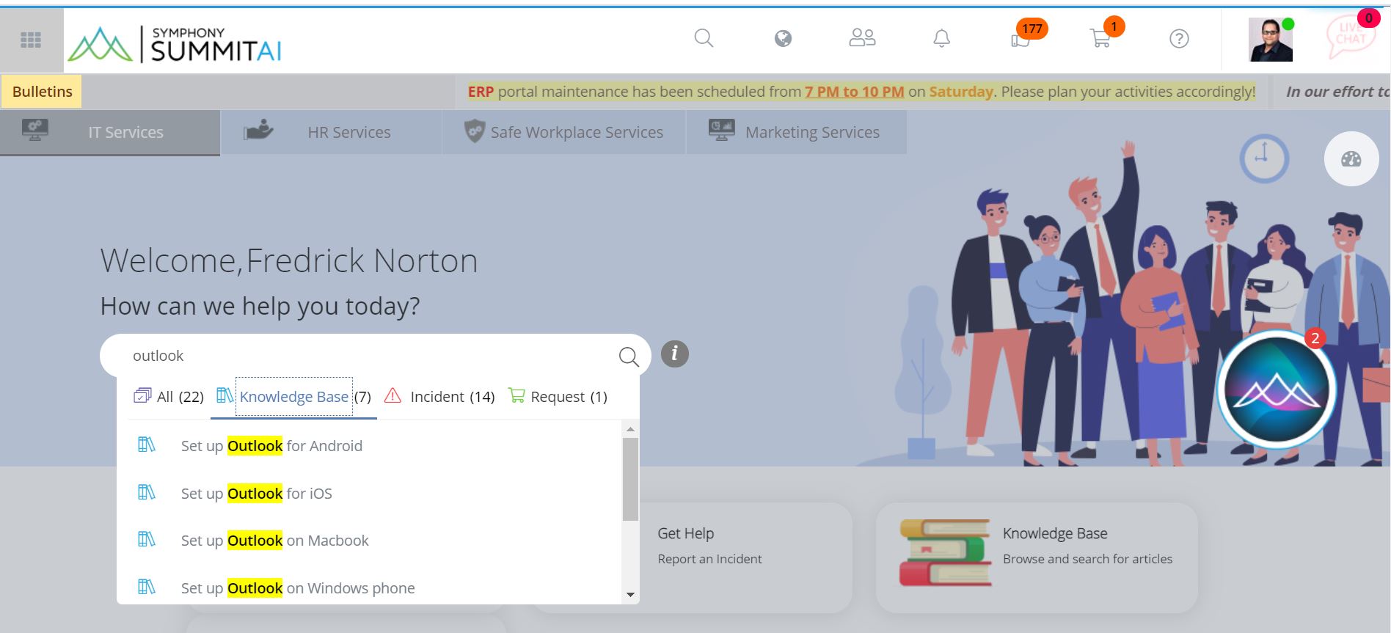Select the Knowledge Base (7) results filter
Viewport: 1391px width, 633px height.
pos(293,397)
